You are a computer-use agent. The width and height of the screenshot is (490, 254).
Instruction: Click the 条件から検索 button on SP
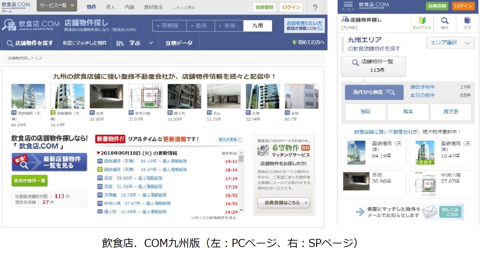(374, 92)
